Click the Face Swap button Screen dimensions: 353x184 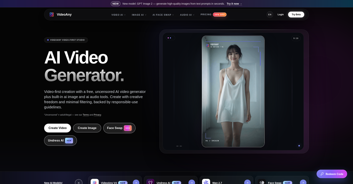(119, 128)
